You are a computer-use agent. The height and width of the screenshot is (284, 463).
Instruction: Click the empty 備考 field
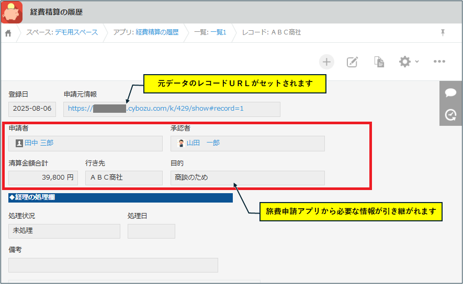(113, 265)
